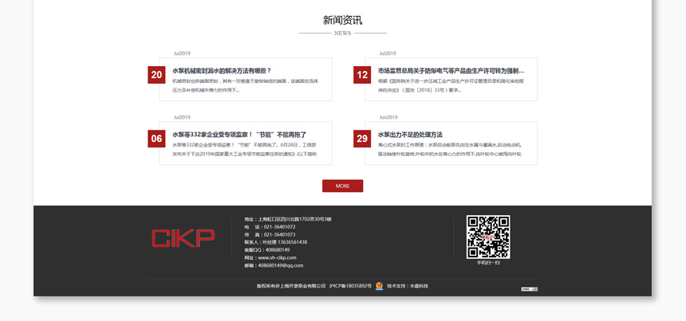Open the red MORE news button
The height and width of the screenshot is (321, 686).
(x=342, y=186)
